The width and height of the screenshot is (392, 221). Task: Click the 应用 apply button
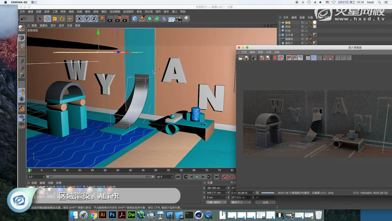point(265,202)
